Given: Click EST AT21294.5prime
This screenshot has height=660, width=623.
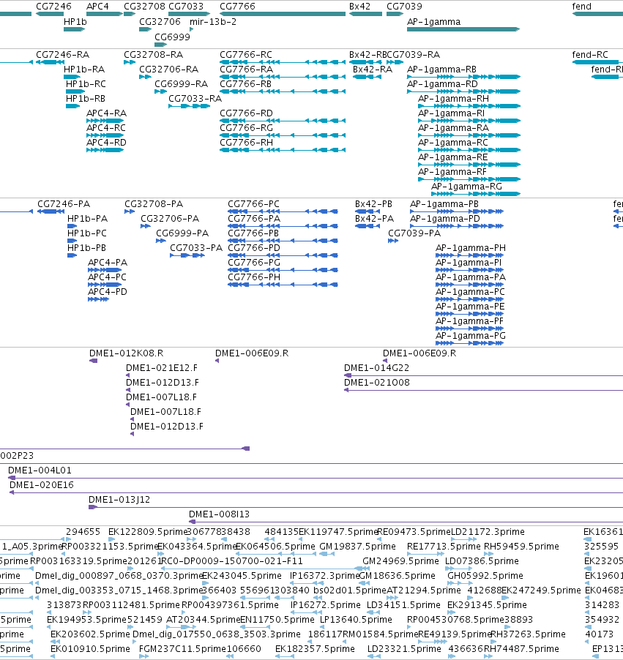Looking at the screenshot, I should [x=423, y=590].
